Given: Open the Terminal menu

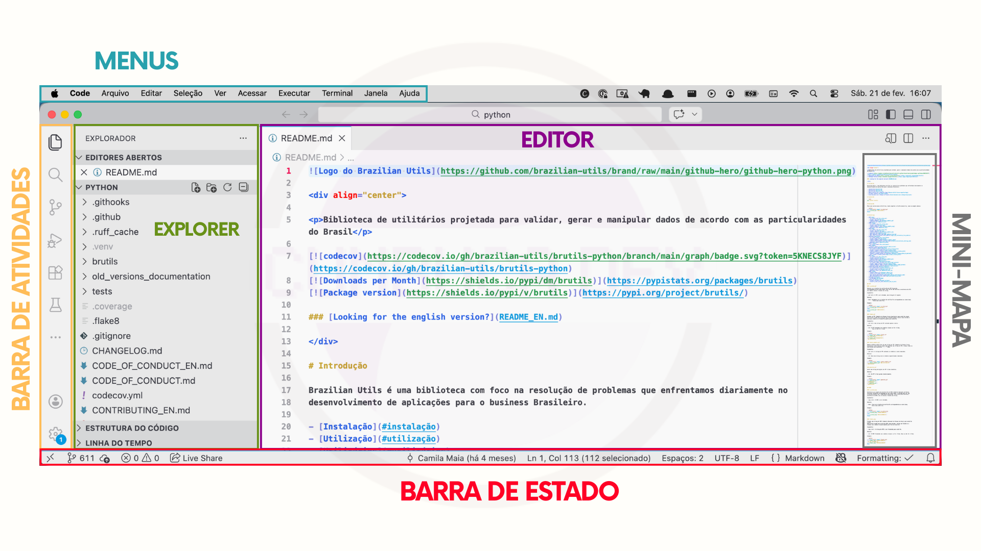Looking at the screenshot, I should pos(337,93).
